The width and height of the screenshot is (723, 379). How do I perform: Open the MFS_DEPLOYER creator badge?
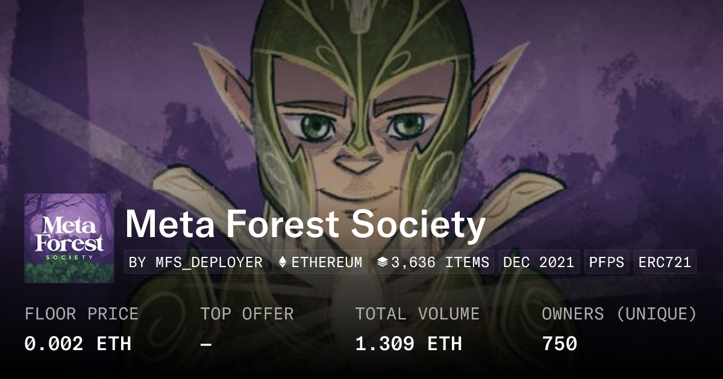196,262
